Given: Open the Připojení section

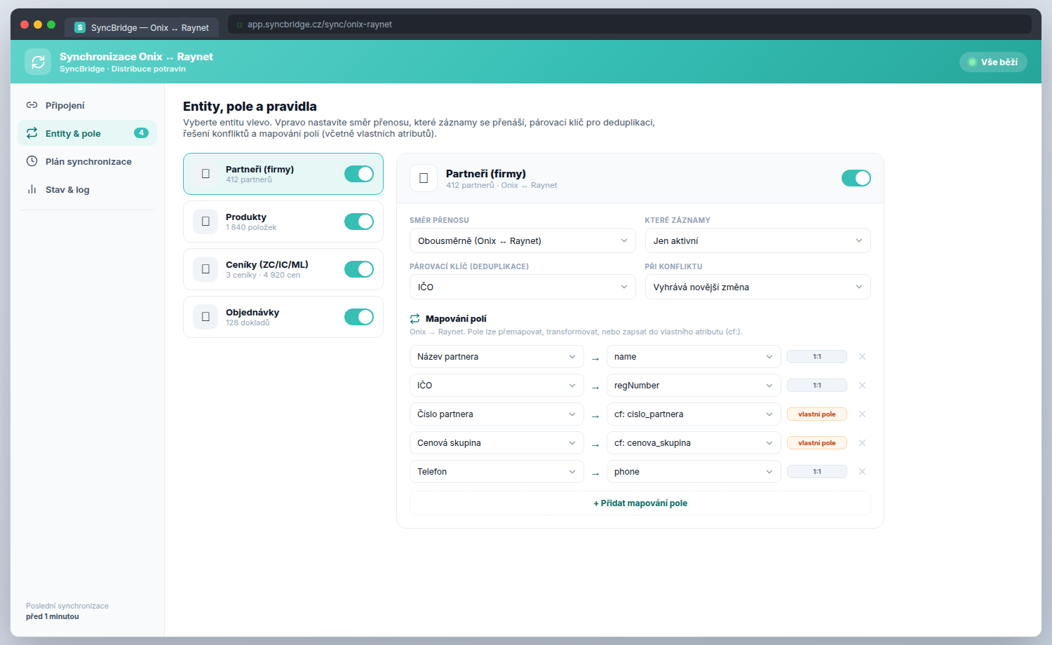Looking at the screenshot, I should point(87,105).
